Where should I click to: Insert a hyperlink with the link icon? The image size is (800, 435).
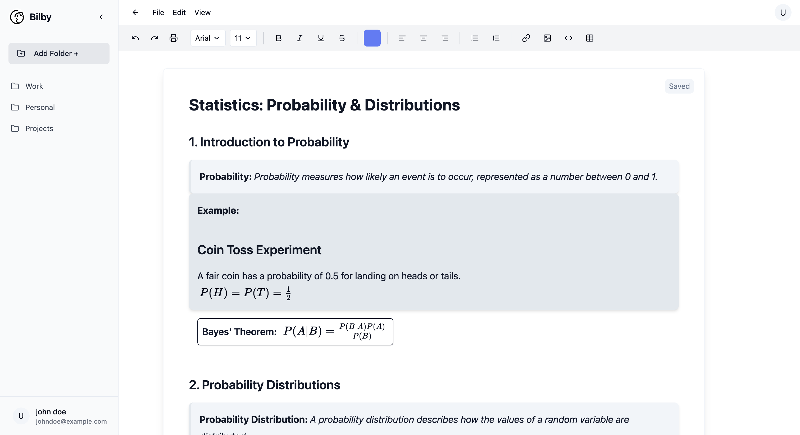tap(526, 38)
